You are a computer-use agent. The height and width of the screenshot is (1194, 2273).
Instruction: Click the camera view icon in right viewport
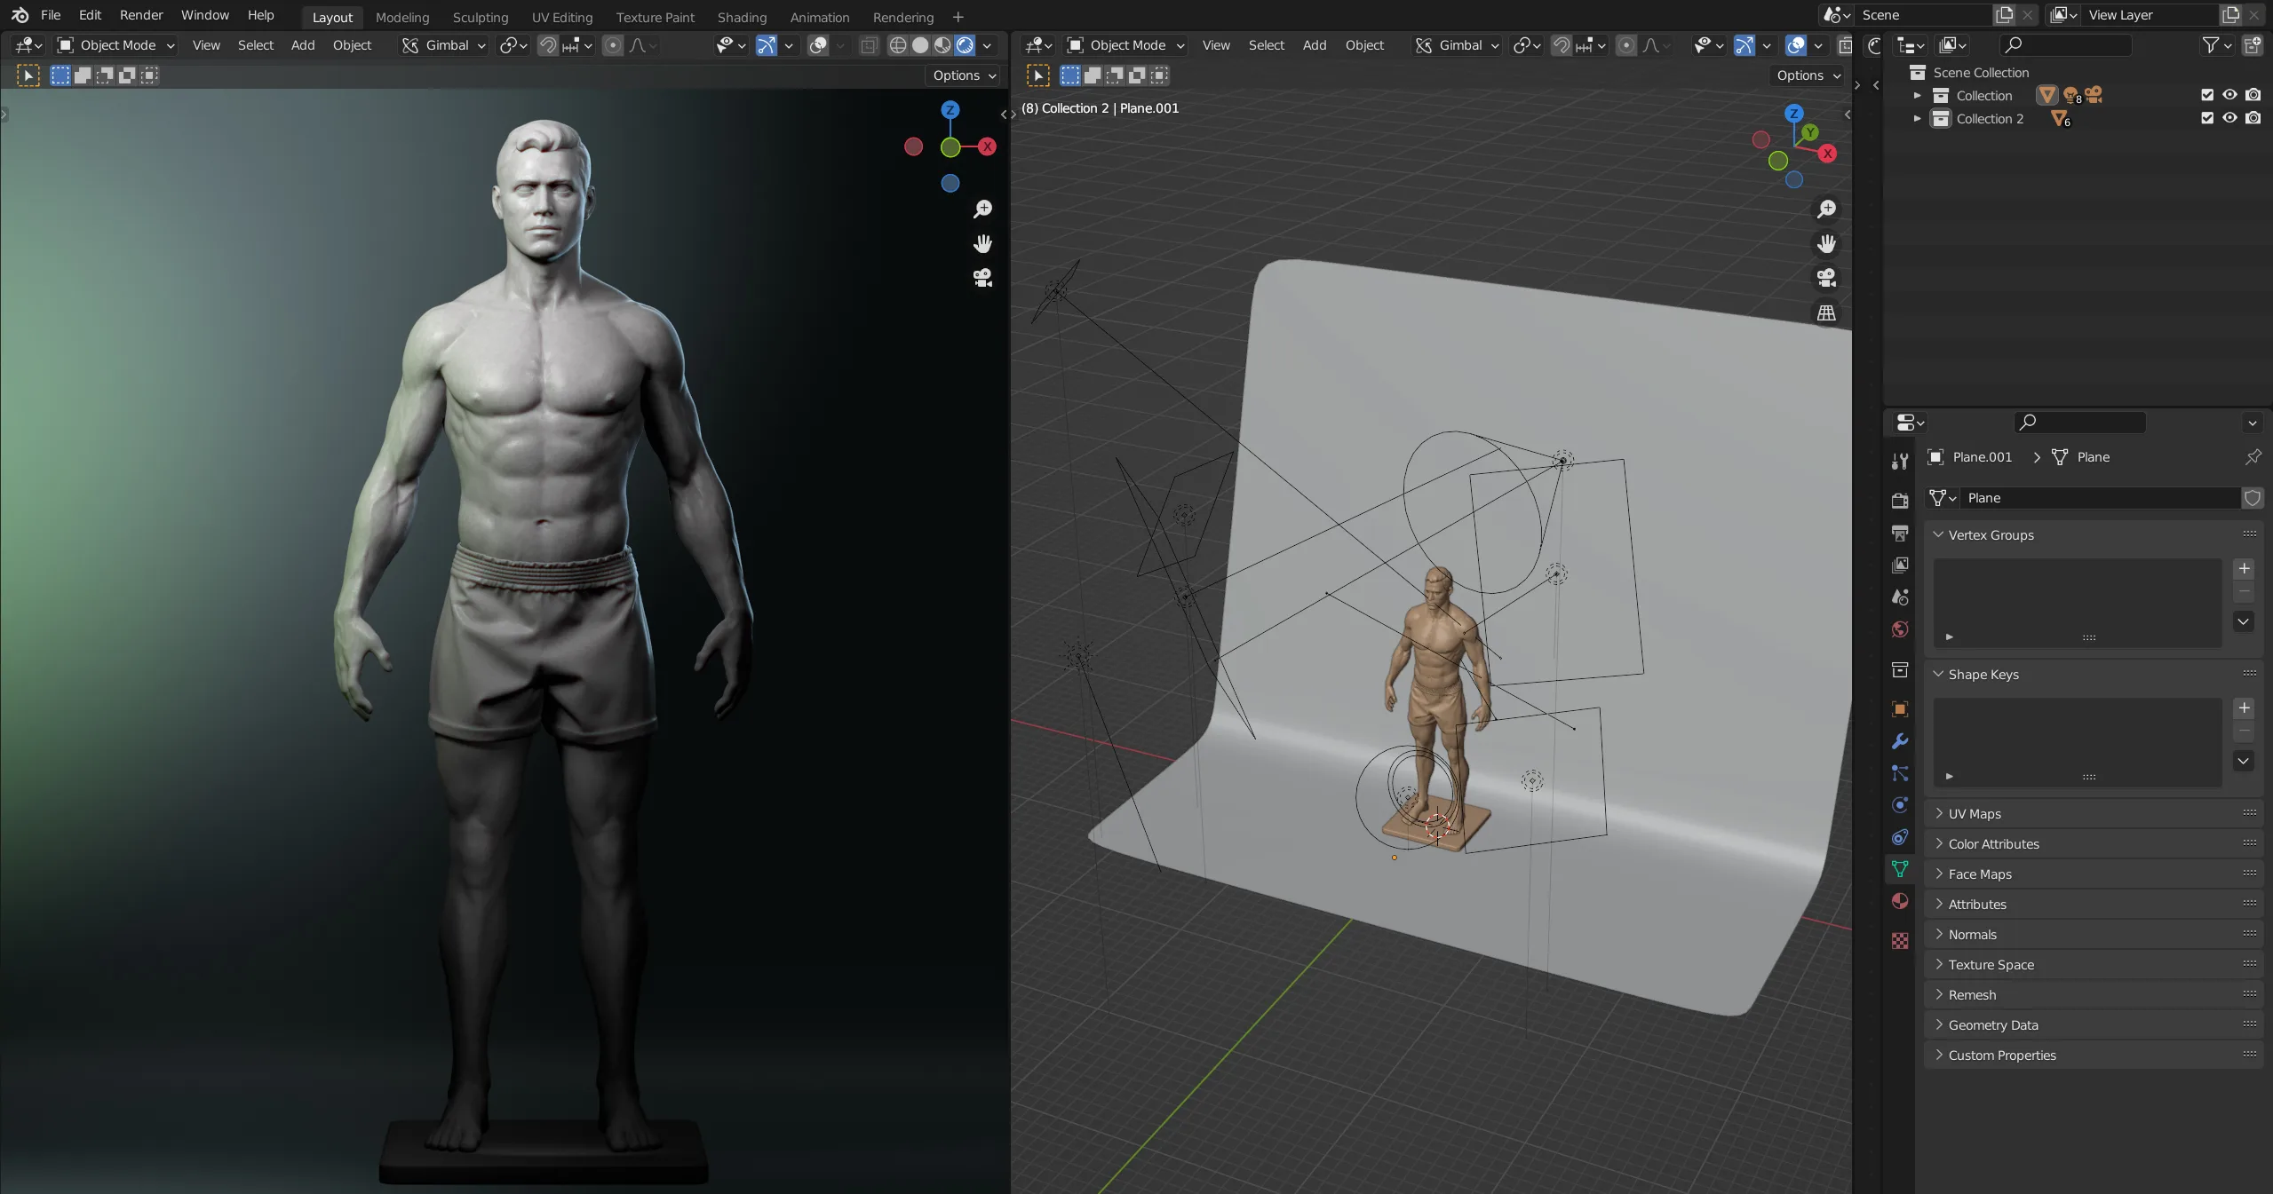(1826, 278)
